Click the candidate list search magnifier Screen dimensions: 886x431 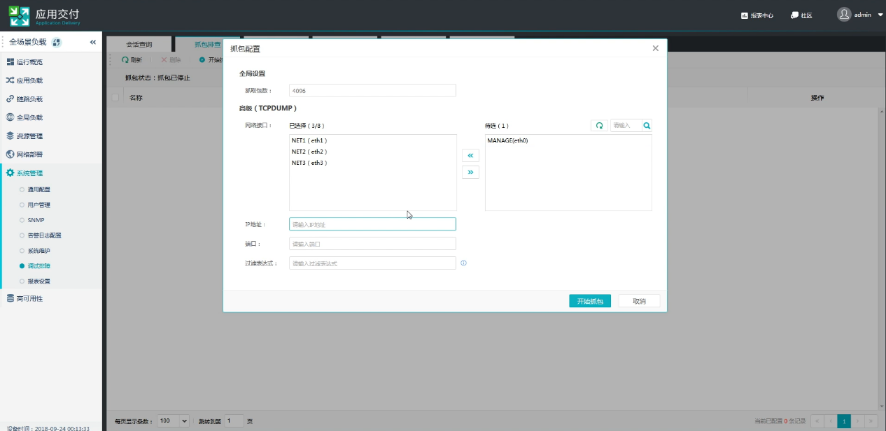pyautogui.click(x=647, y=126)
